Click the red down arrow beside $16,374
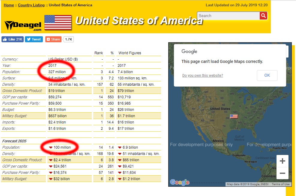 pos(51,173)
